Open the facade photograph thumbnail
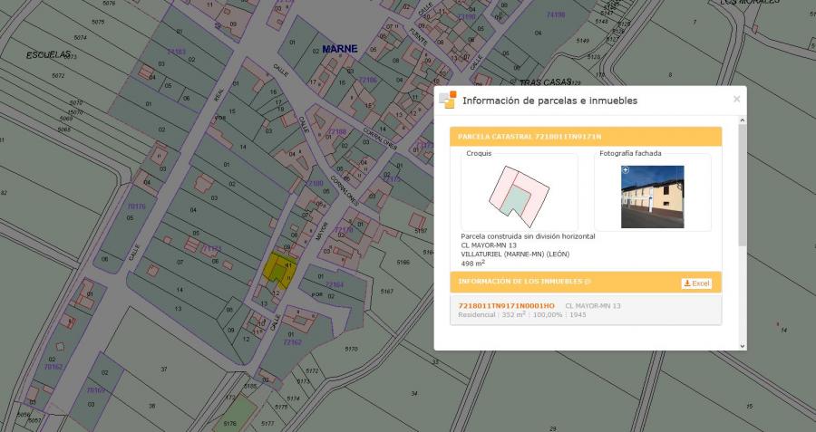 (652, 197)
